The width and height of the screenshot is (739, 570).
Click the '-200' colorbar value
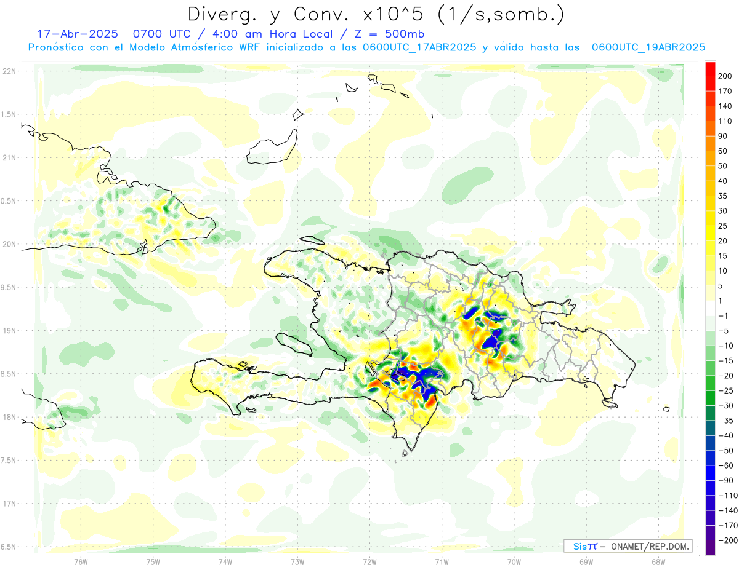point(729,540)
